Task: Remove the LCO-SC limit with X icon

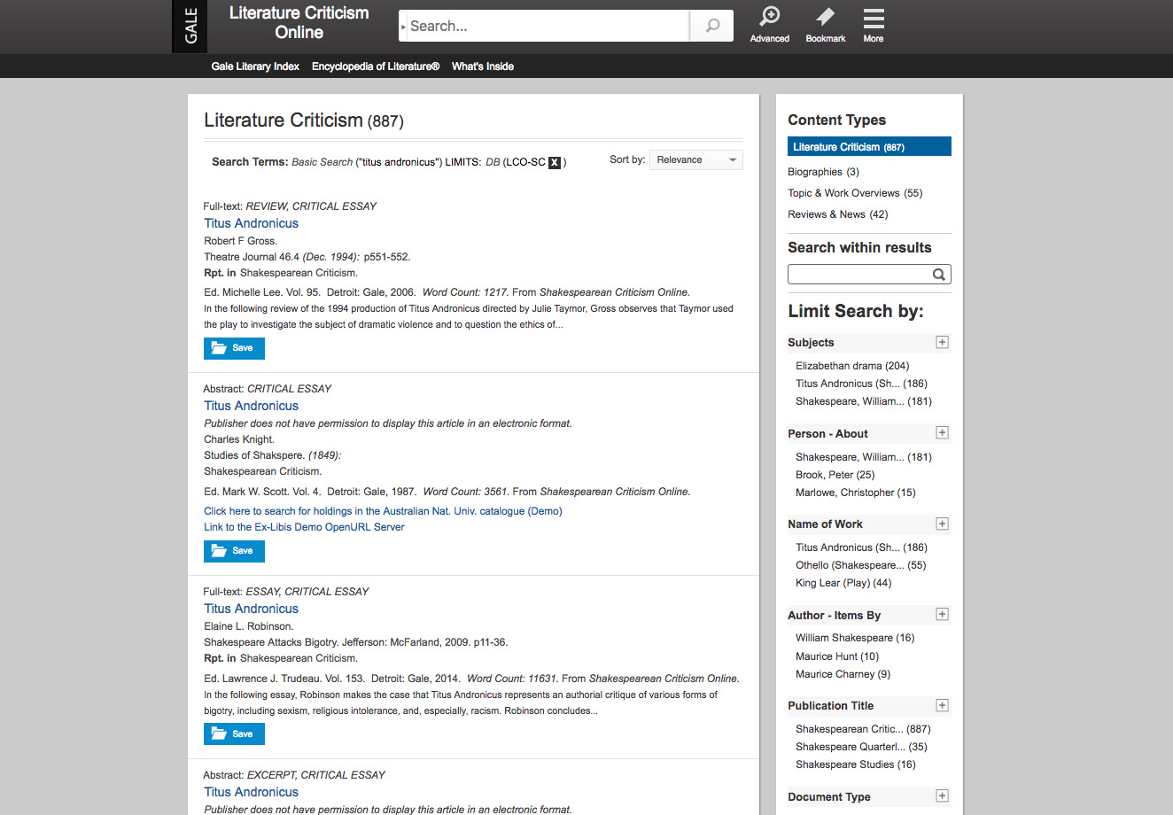Action: (555, 162)
